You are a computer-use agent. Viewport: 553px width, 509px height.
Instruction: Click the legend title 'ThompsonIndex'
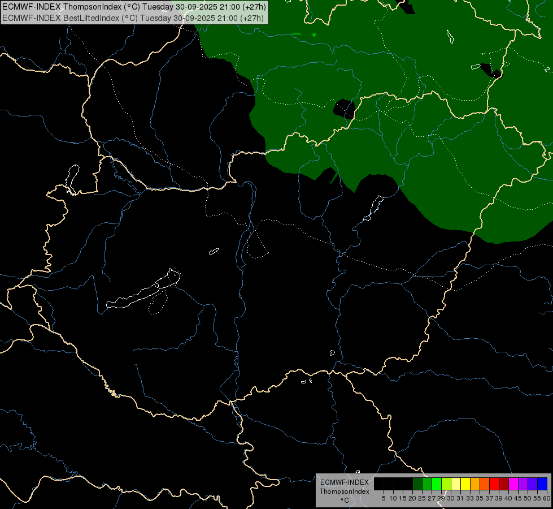coord(344,491)
